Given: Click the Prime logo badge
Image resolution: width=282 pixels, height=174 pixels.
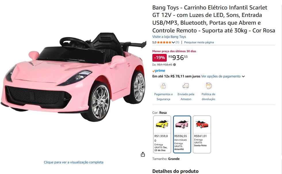Looking at the screenshot, I should click(159, 71).
